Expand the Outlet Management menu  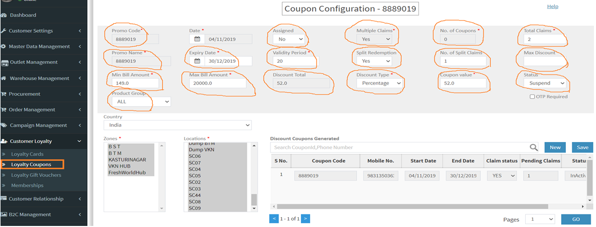coord(80,62)
